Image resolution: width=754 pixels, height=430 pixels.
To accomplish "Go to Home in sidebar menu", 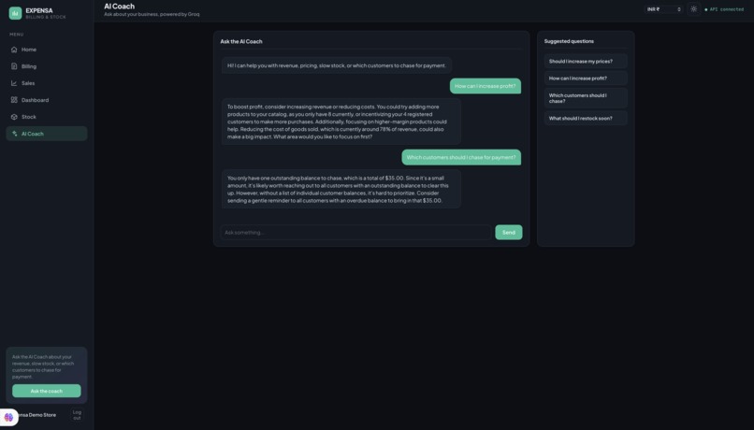I will (47, 50).
